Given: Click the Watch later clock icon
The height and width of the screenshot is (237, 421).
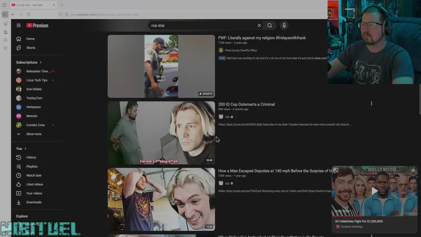Looking at the screenshot, I should click(x=19, y=175).
